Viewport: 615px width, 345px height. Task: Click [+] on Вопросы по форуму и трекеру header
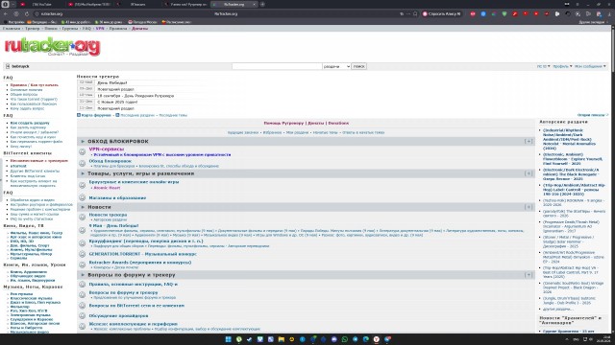pos(529,275)
